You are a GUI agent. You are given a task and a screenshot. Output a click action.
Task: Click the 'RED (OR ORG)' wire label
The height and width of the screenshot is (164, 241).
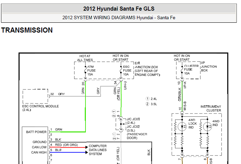(x=67, y=145)
